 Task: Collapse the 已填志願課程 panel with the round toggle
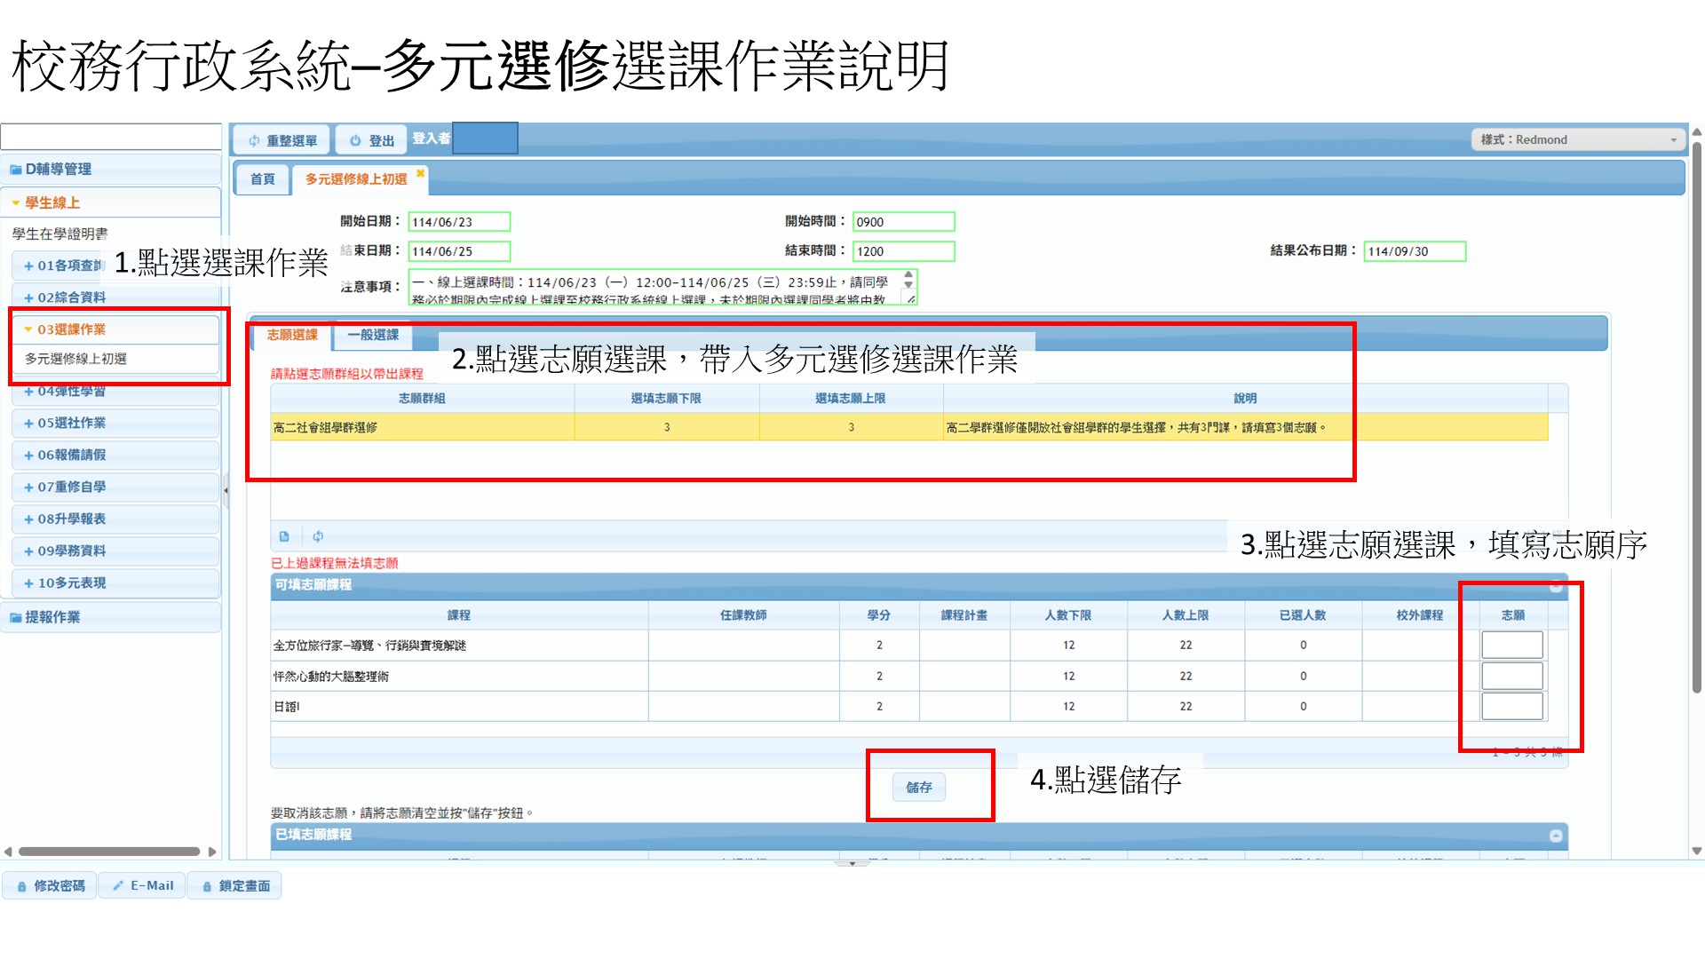(1556, 836)
